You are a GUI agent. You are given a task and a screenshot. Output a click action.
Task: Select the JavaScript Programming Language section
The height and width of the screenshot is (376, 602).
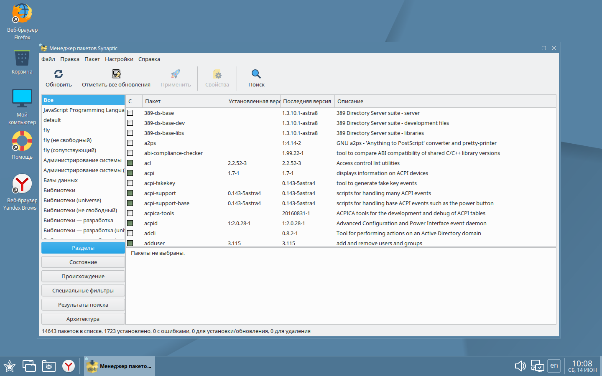coord(83,110)
